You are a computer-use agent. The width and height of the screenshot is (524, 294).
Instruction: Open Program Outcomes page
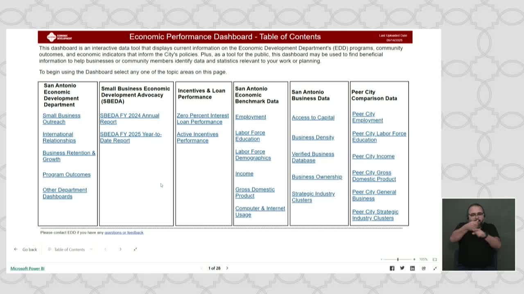[66, 174]
